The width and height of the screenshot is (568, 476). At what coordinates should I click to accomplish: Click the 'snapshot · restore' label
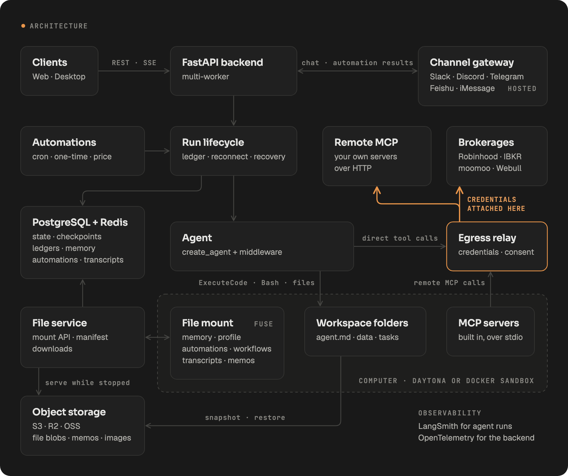tap(245, 418)
